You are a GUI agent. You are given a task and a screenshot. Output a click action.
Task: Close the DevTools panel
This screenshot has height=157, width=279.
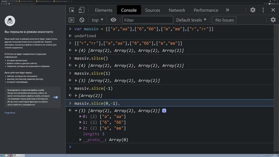[273, 10]
